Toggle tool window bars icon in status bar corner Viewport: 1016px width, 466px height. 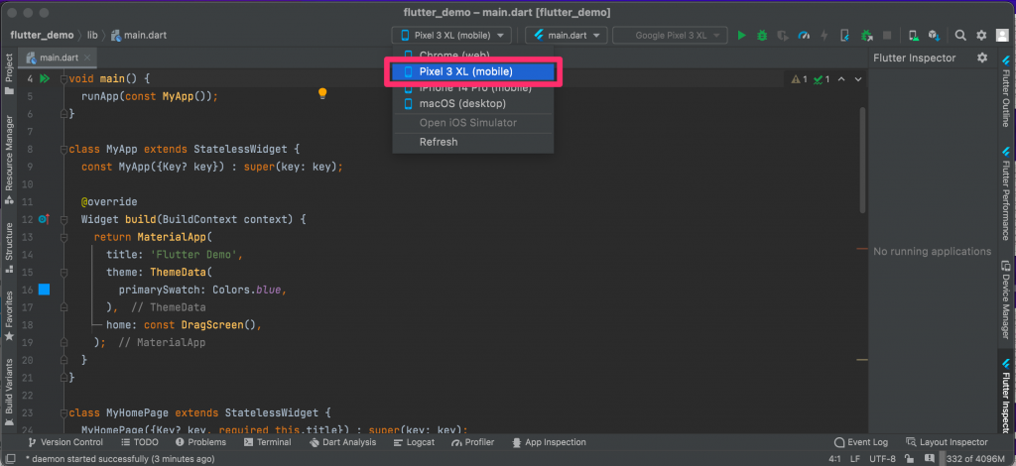coord(10,459)
